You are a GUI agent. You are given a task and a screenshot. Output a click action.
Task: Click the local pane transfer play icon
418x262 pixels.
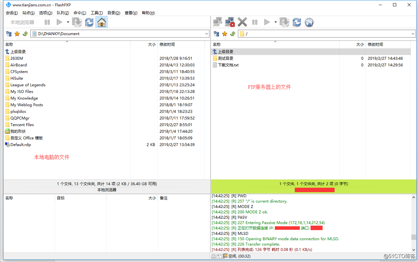(x=59, y=22)
